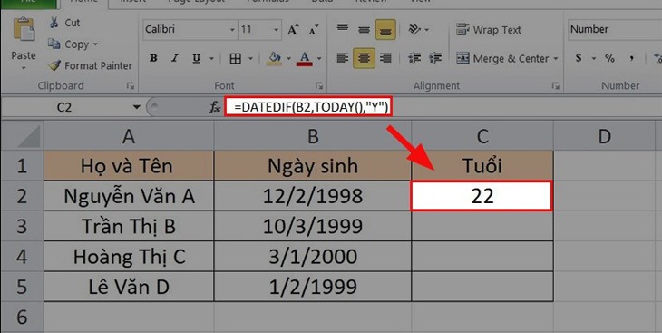Open the font size dropdown
Image resolution: width=662 pixels, height=333 pixels.
pyautogui.click(x=276, y=30)
